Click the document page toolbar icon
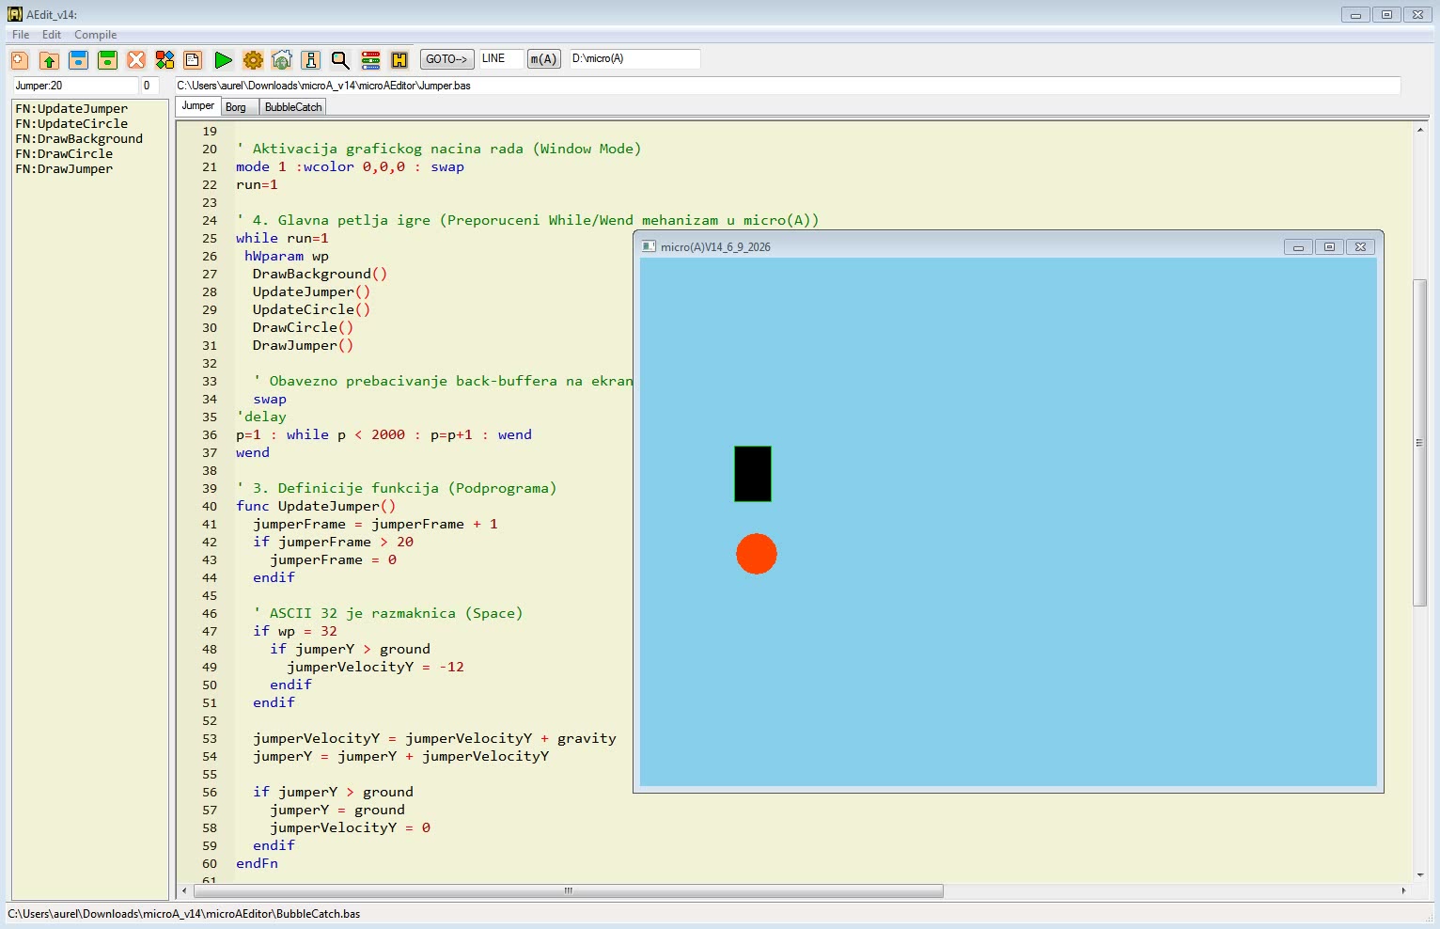Viewport: 1440px width, 929px height. click(x=193, y=60)
